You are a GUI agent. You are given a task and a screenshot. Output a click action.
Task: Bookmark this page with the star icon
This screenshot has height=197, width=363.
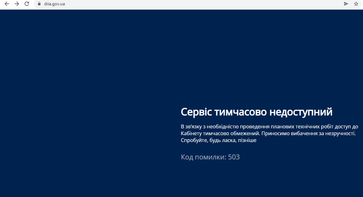pos(356,4)
